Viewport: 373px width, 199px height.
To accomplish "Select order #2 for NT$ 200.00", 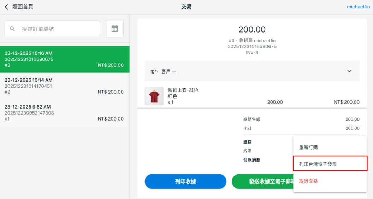I will [65, 86].
